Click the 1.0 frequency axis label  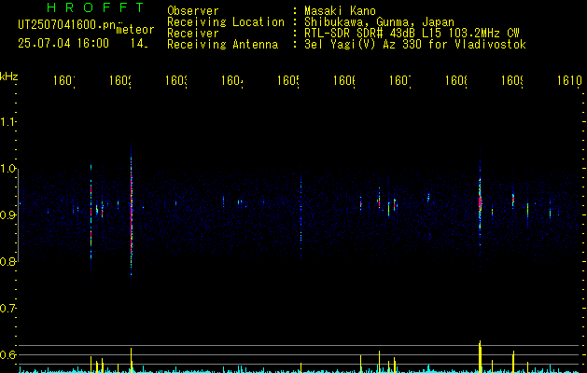[x=7, y=169]
